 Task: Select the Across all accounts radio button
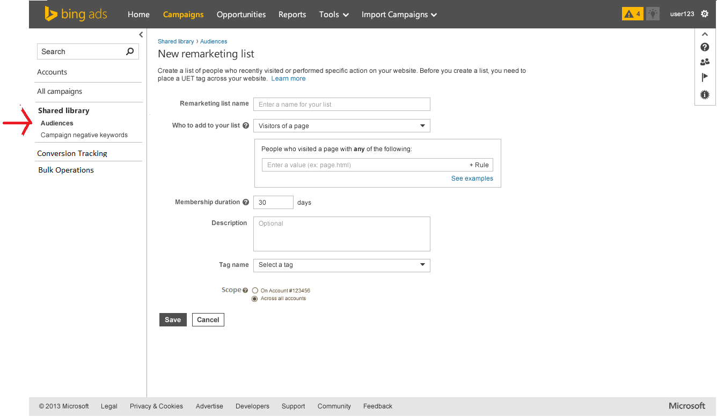click(x=255, y=299)
